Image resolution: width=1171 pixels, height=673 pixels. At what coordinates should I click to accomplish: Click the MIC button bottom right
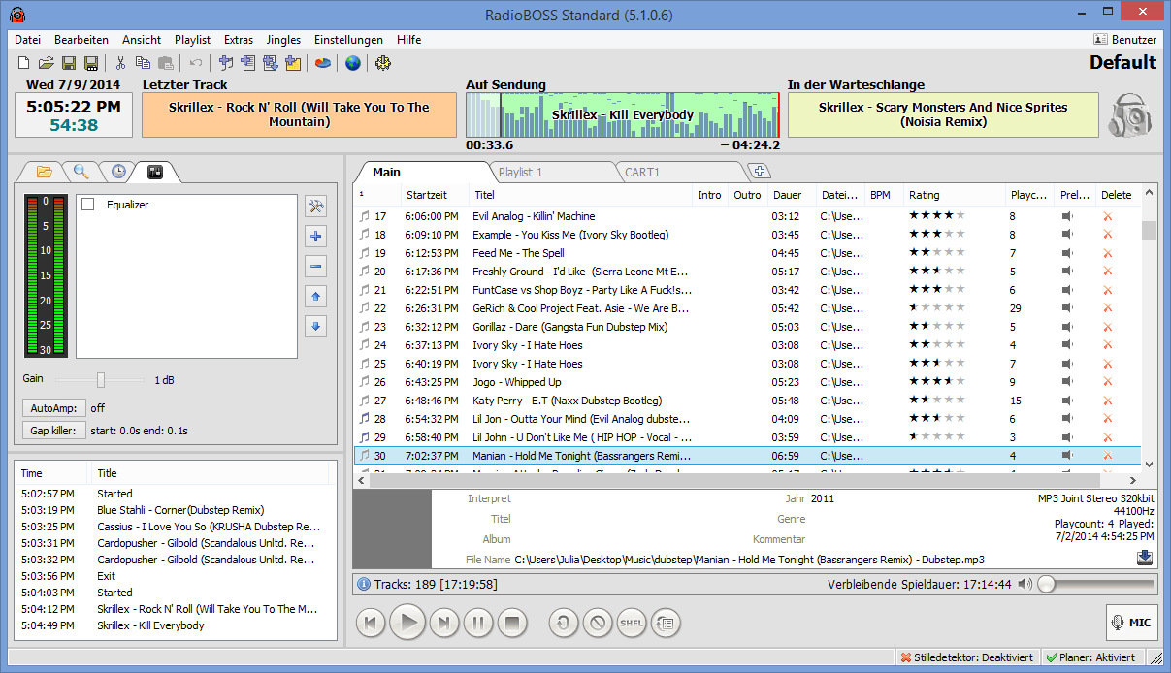tap(1131, 622)
